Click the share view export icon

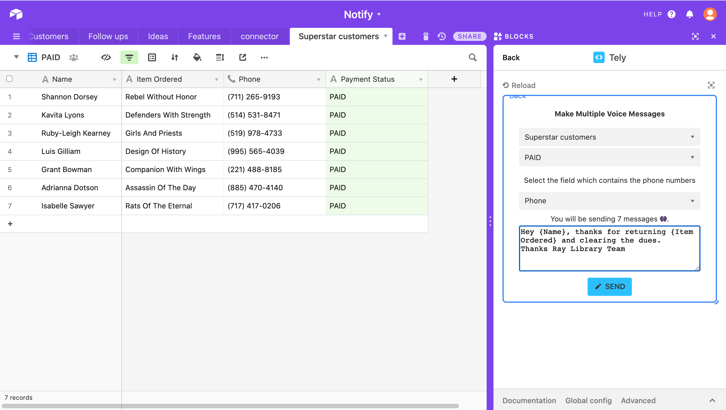[242, 58]
